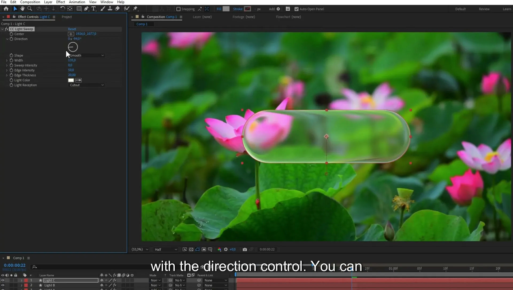
Task: Click the Light Color white swatch
Action: click(x=71, y=80)
